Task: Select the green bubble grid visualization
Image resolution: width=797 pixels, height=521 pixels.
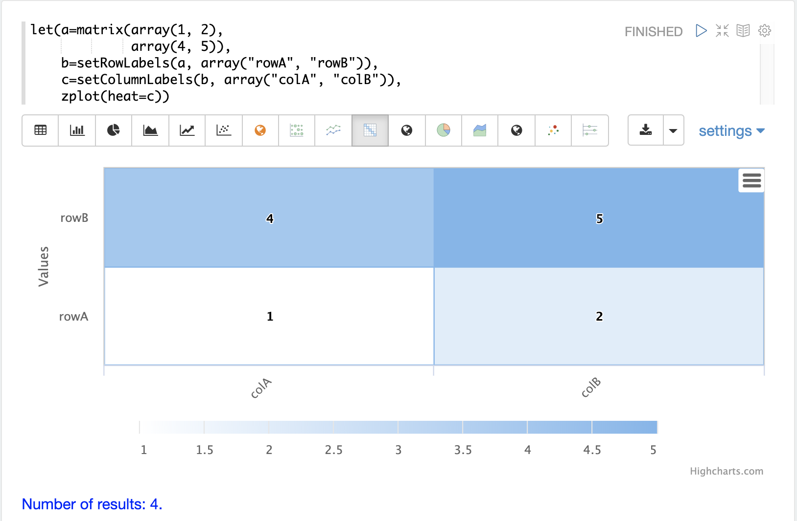Action: [x=297, y=130]
